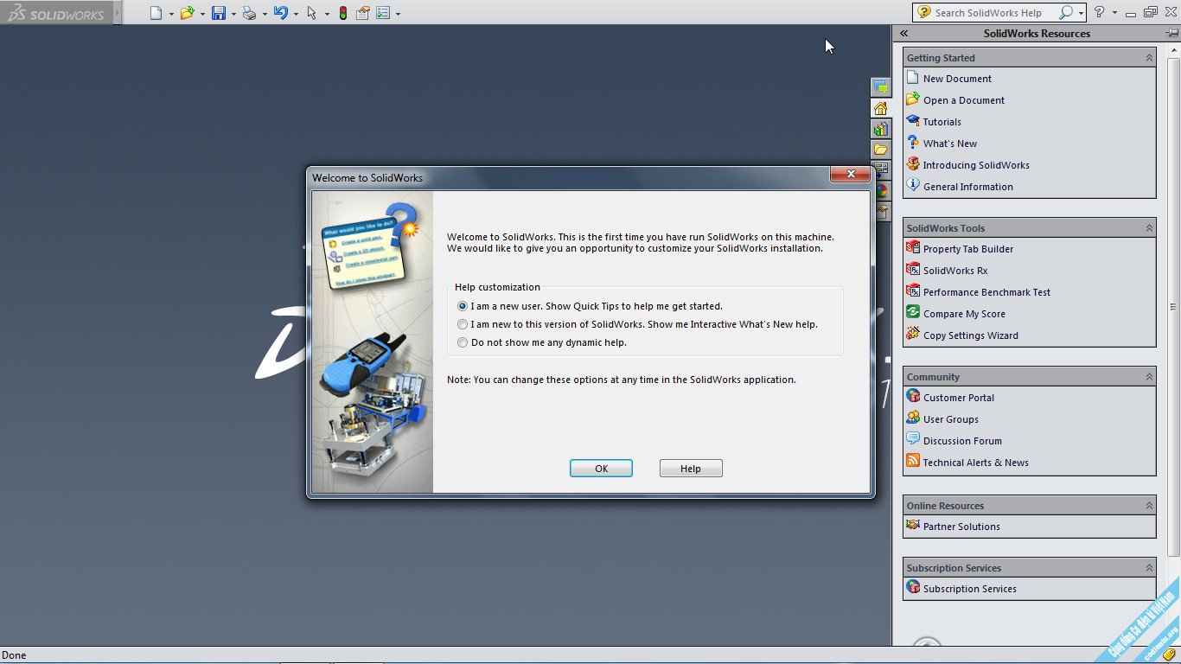The width and height of the screenshot is (1181, 664).
Task: Open the View Palette task pane tab
Action: pyautogui.click(x=881, y=169)
